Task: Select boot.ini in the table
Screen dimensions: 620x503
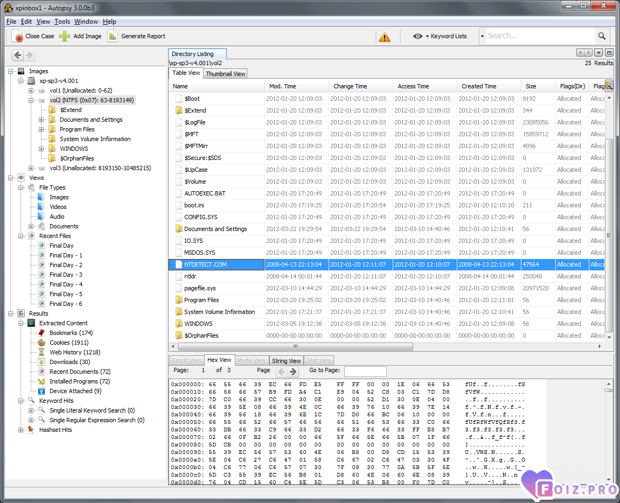Action: 387,205
